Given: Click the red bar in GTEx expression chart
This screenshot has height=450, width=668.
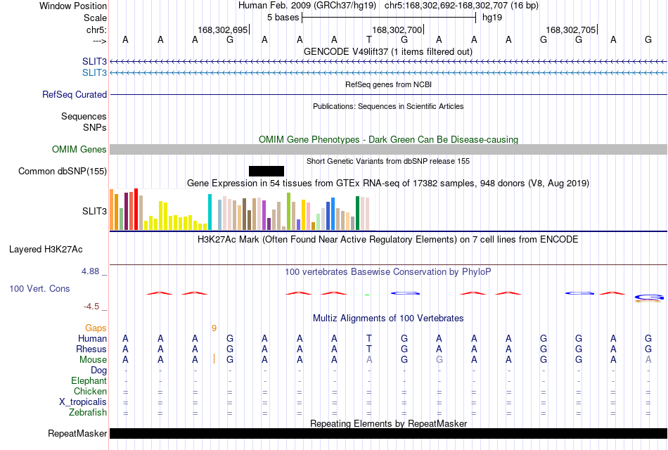Looking at the screenshot, I should click(136, 210).
